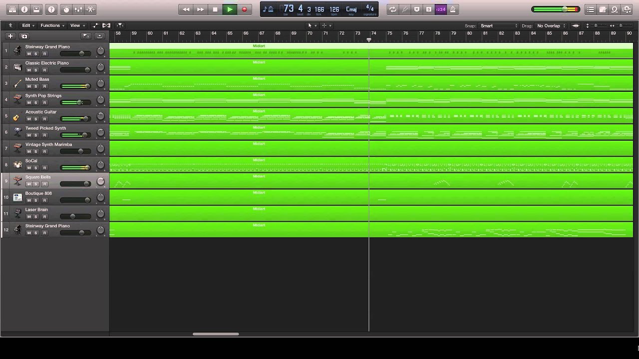Open the pointer tool menu
The width and height of the screenshot is (639, 359).
point(312,25)
